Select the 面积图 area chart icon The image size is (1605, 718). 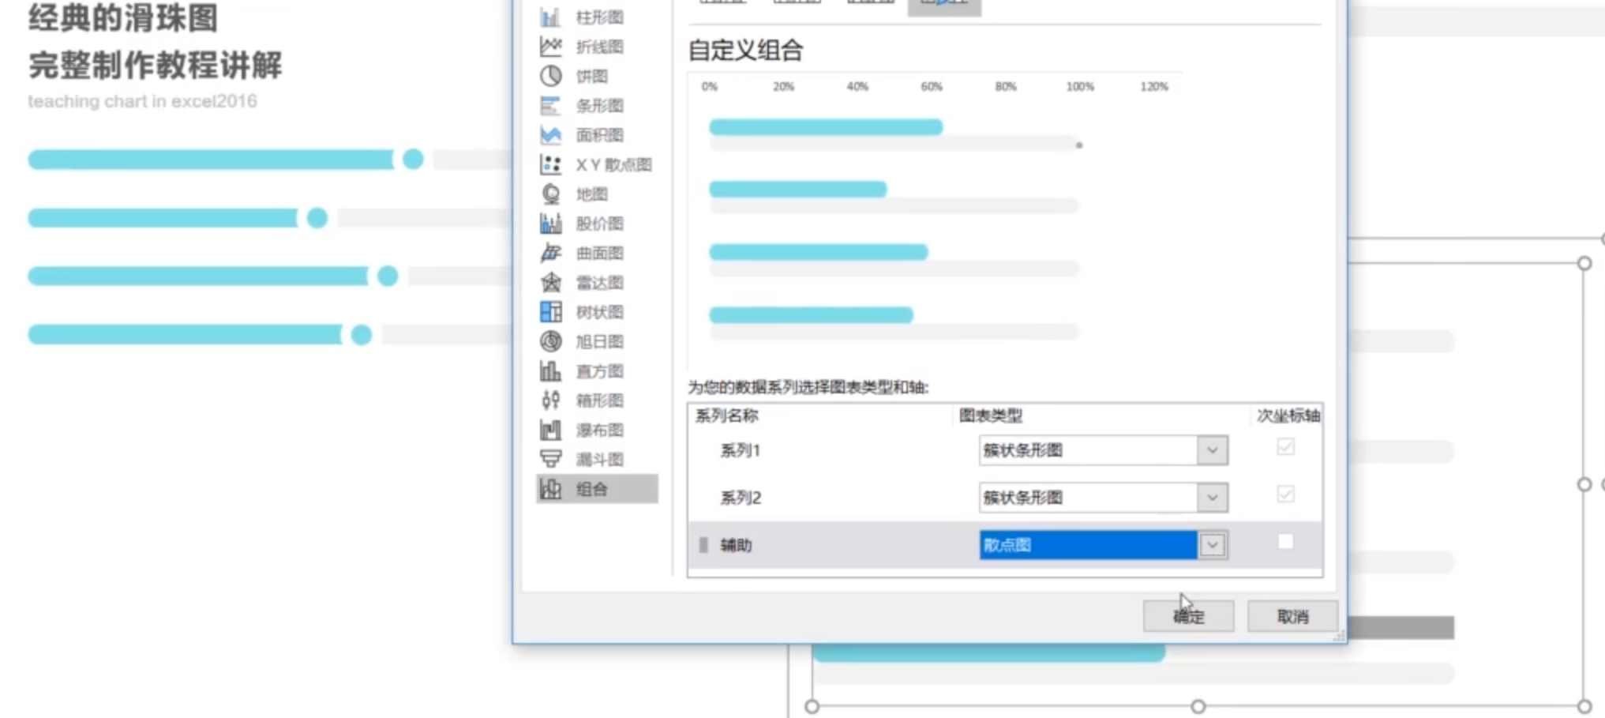550,135
